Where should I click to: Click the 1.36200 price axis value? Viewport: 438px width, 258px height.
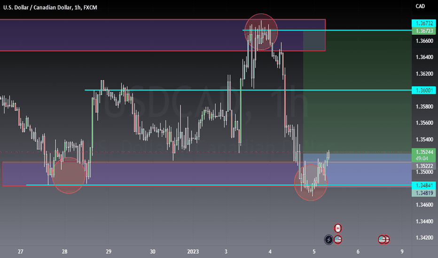(x=424, y=74)
